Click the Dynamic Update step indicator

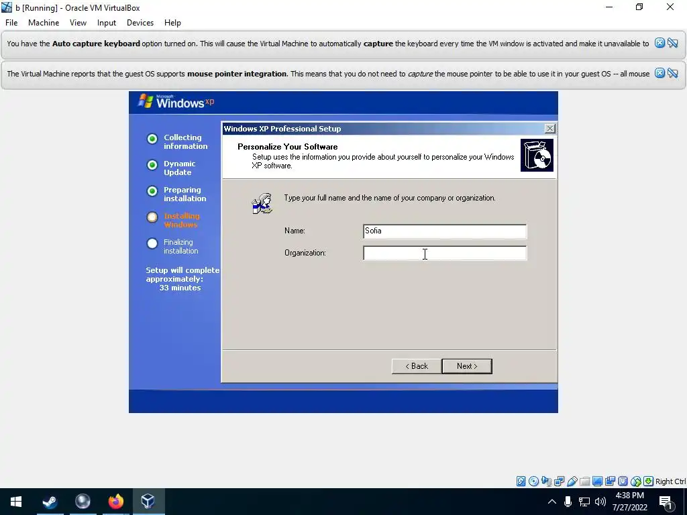tap(152, 165)
